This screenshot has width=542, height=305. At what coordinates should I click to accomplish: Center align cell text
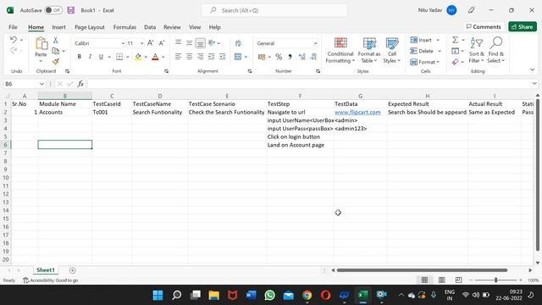189,57
